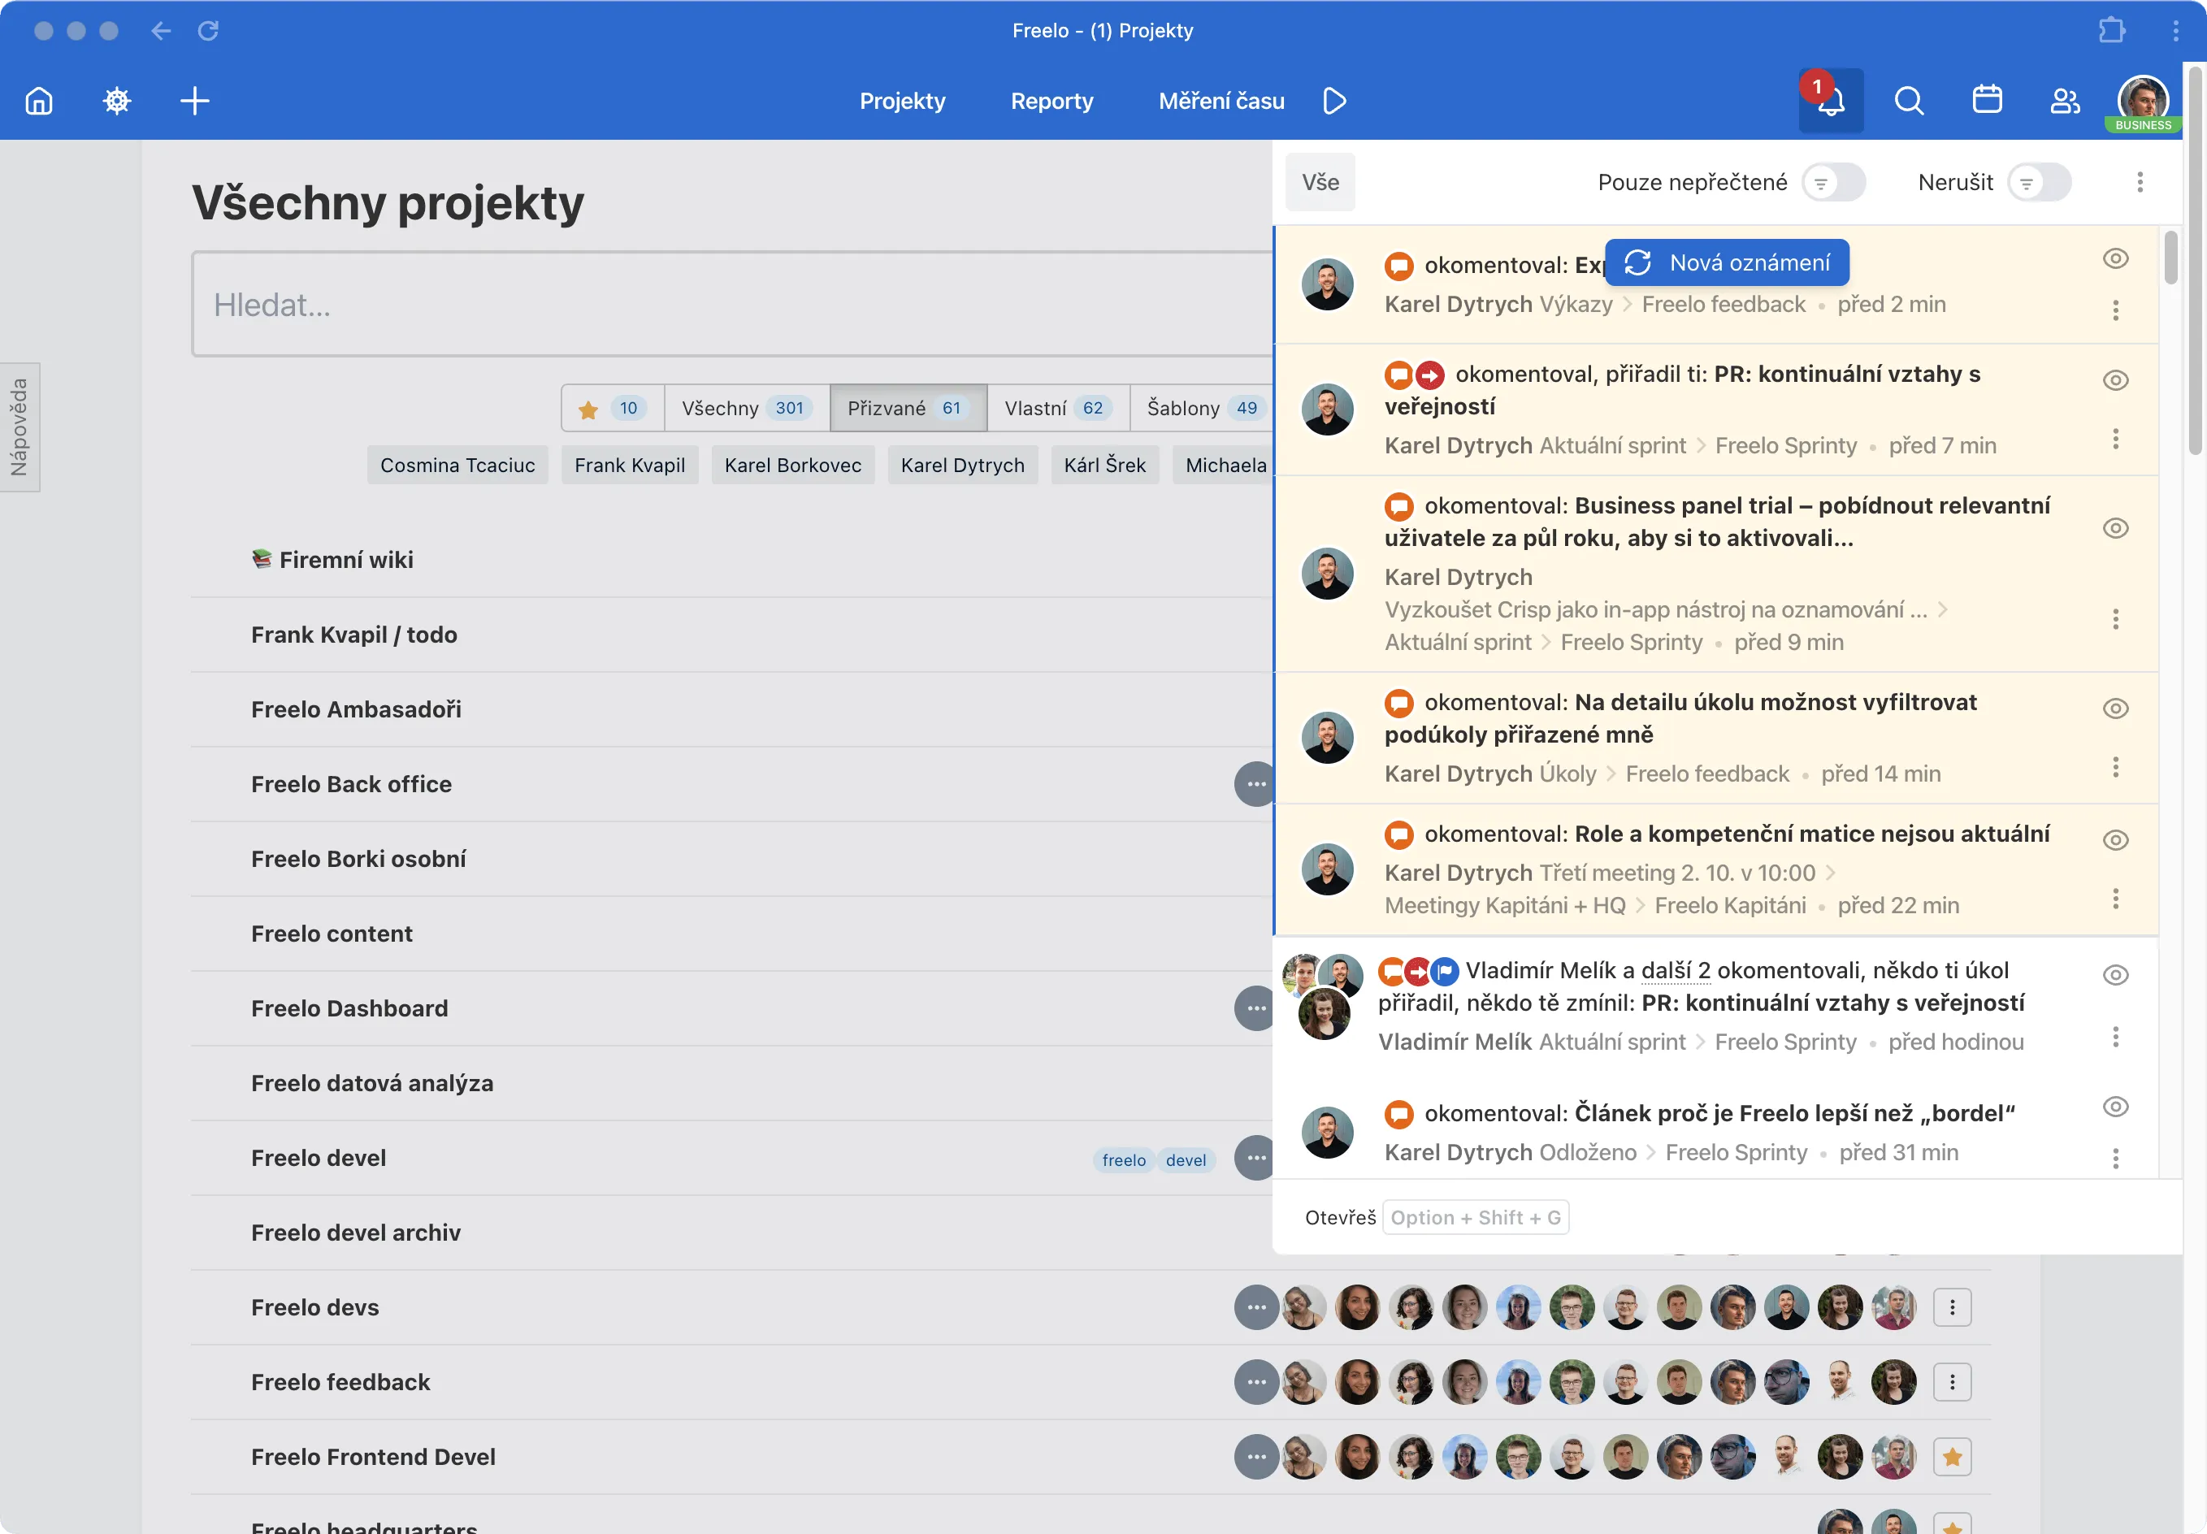Open ellipsis bubble on Freelo Dashboard row
Image resolution: width=2207 pixels, height=1534 pixels.
pos(1255,1008)
